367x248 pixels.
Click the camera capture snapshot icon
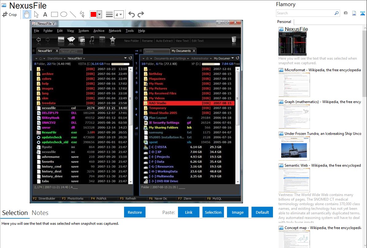pos(346,13)
